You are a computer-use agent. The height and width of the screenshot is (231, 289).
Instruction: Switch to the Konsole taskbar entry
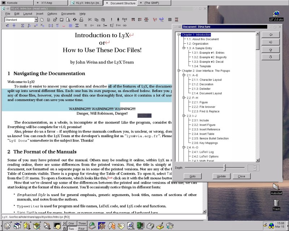coord(17,3)
